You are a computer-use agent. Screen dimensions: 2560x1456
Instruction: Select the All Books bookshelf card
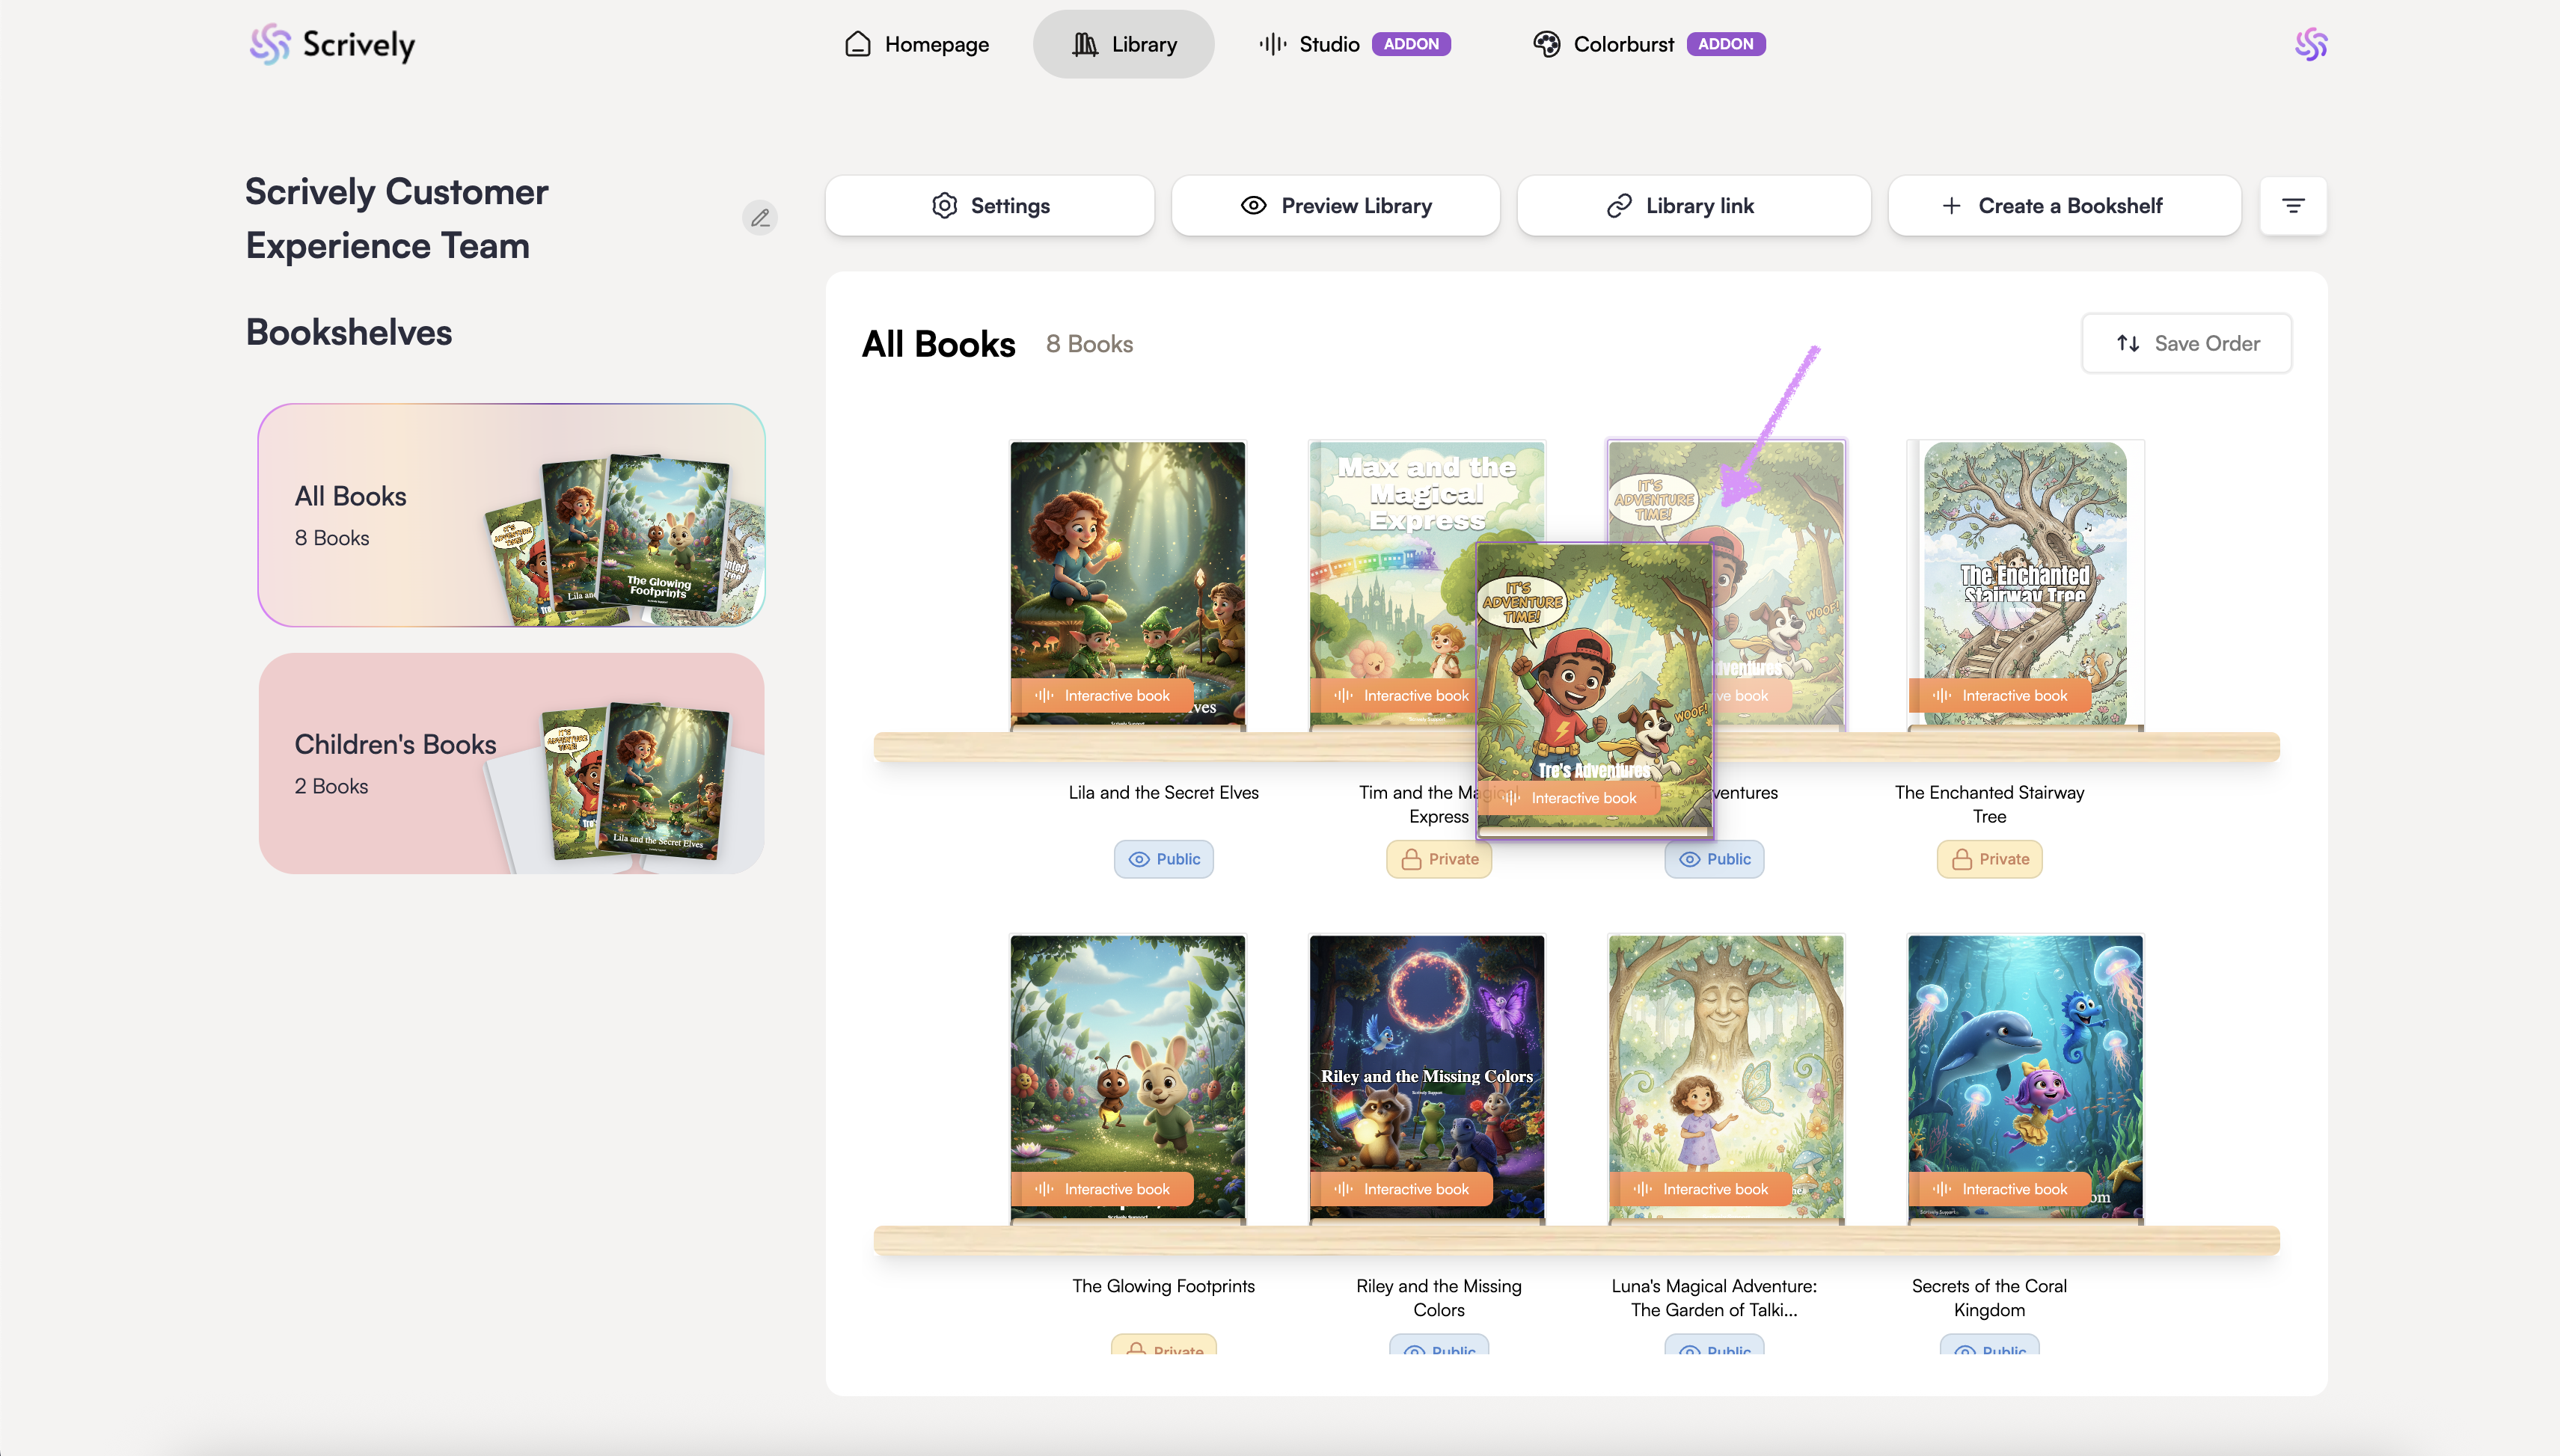[x=511, y=515]
